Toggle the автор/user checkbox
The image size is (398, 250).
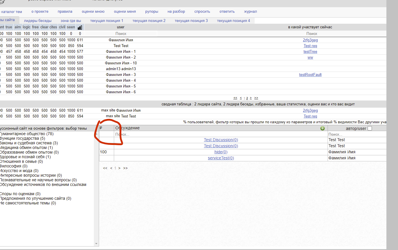pos(370,128)
